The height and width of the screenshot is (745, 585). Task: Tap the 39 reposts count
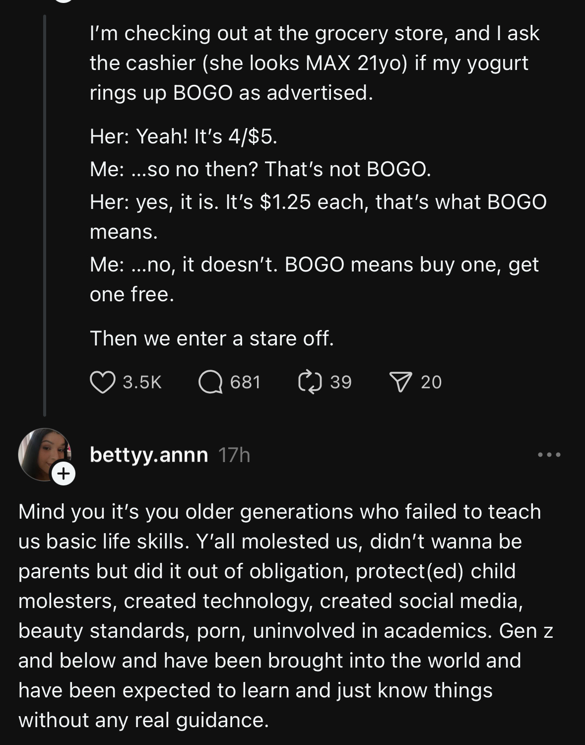click(x=341, y=382)
